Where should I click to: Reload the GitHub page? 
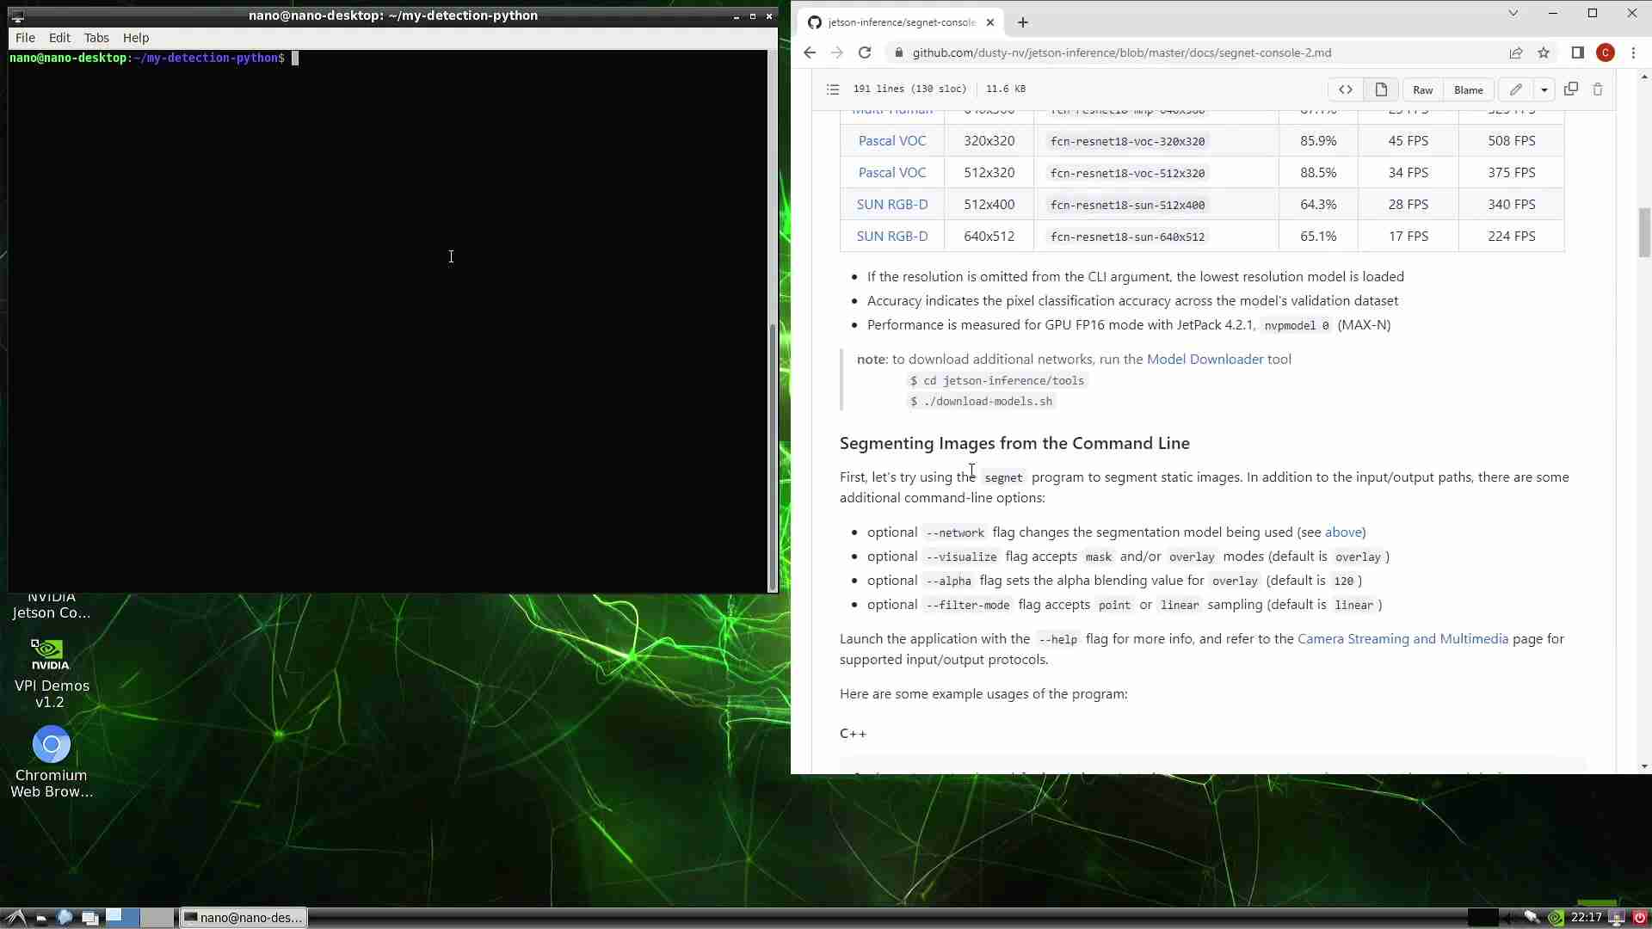[x=865, y=52]
